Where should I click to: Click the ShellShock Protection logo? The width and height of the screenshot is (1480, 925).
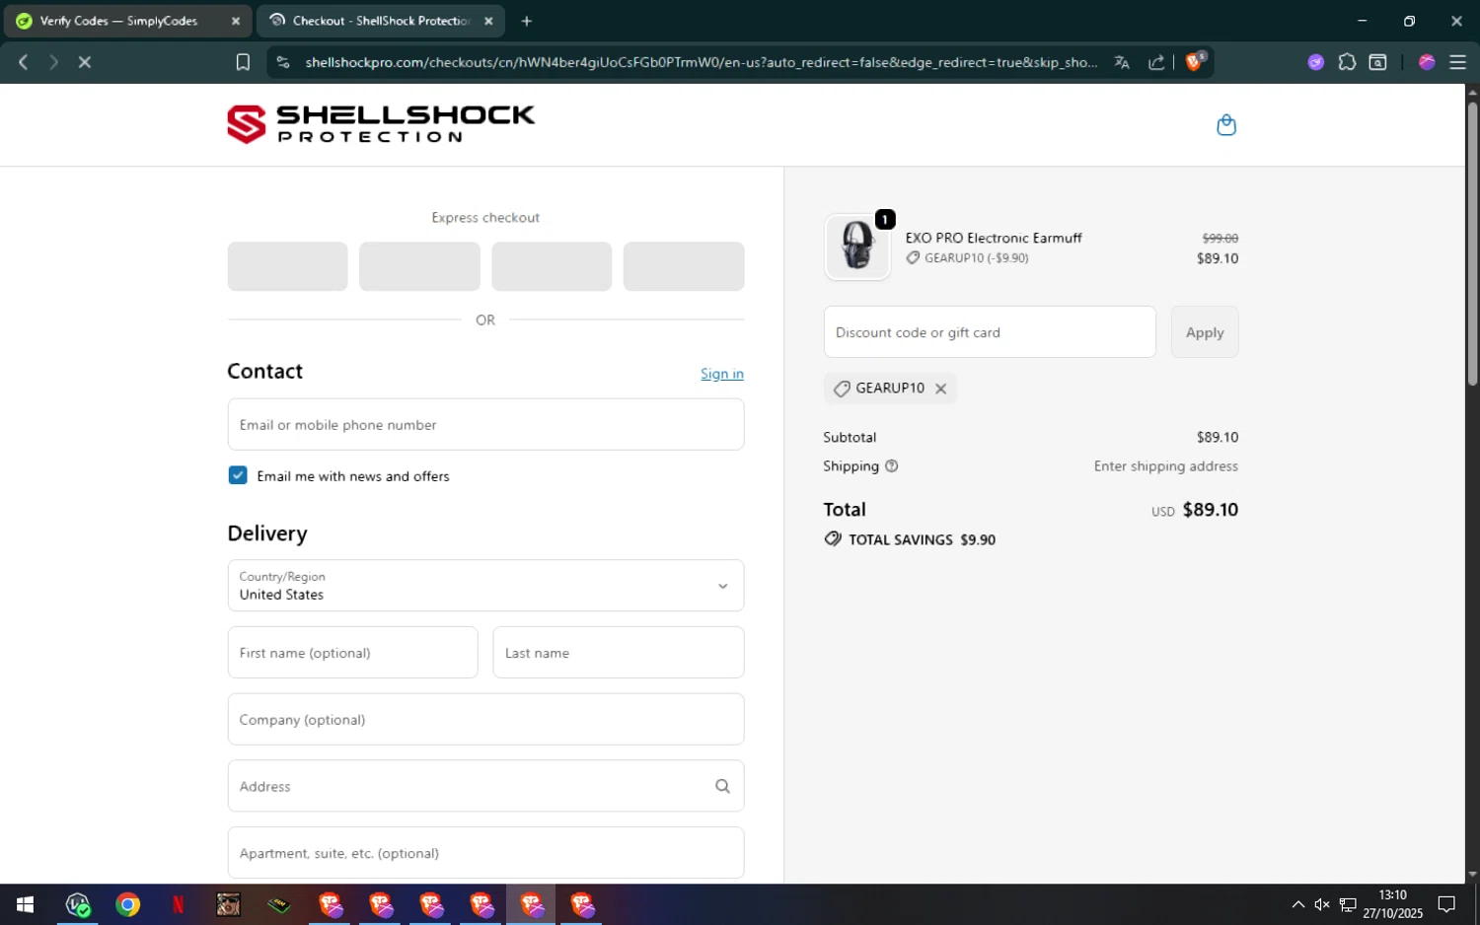[381, 124]
